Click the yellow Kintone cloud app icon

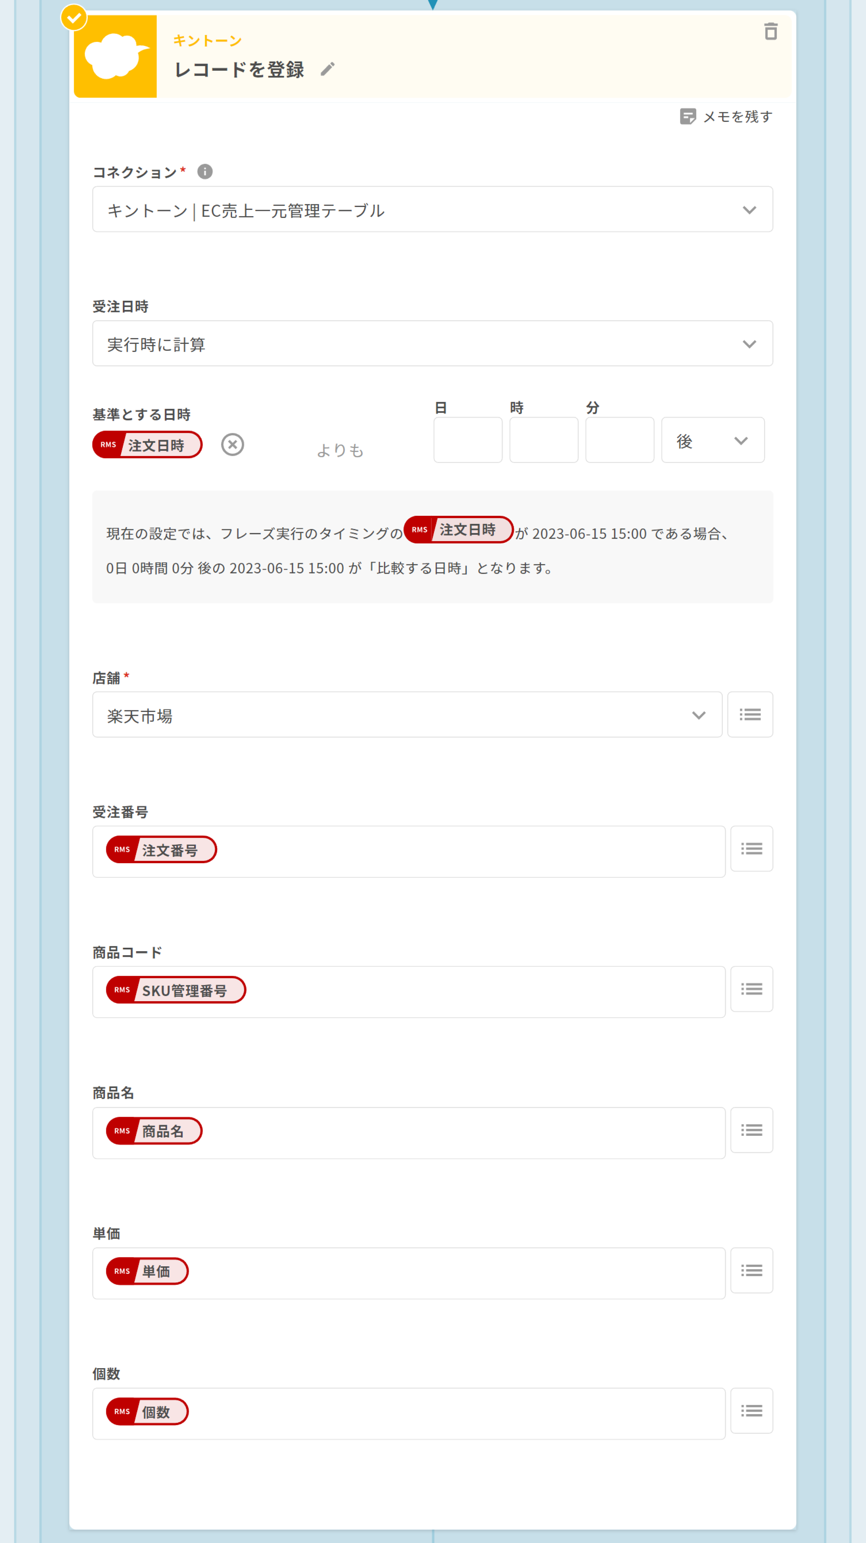click(116, 56)
